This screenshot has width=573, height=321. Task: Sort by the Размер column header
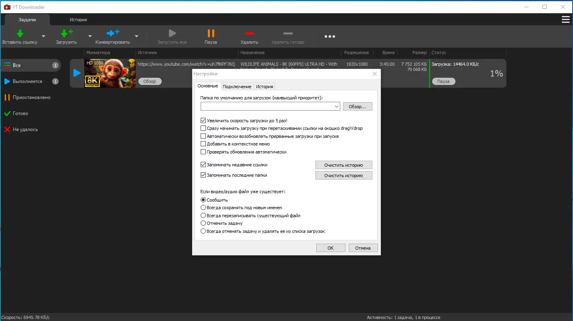coord(419,52)
